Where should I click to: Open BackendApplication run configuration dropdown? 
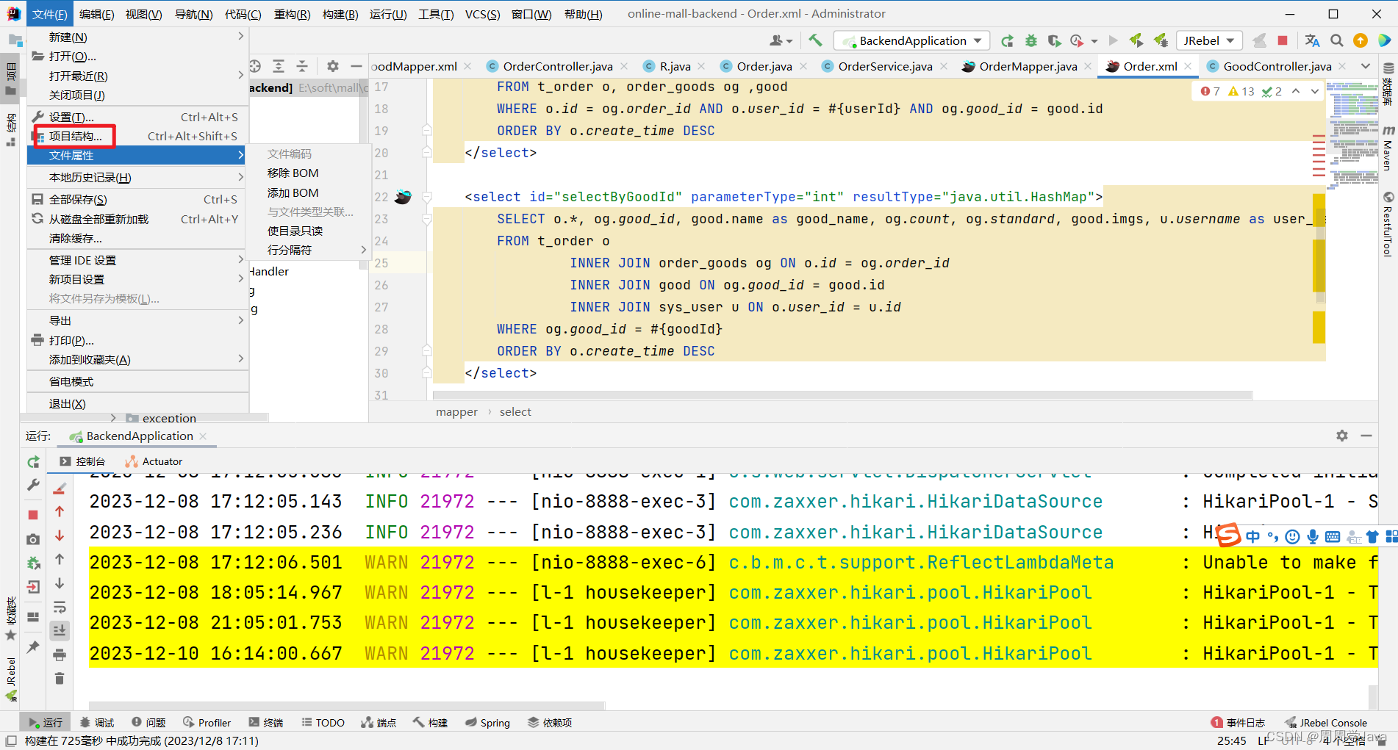912,41
